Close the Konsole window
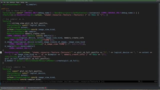The image size is (160, 90). pos(159,1)
